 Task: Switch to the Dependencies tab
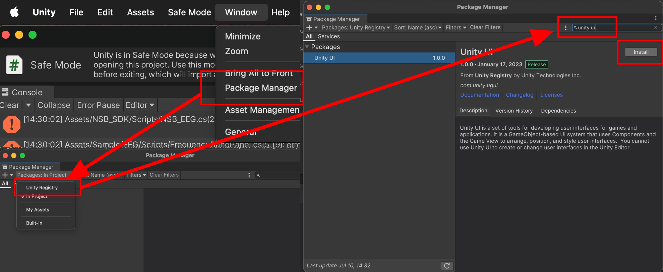[558, 111]
